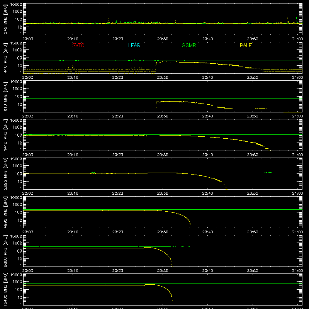
Task: Click 20:10 label under the 8800 MHz panel
Action: (x=73, y=271)
